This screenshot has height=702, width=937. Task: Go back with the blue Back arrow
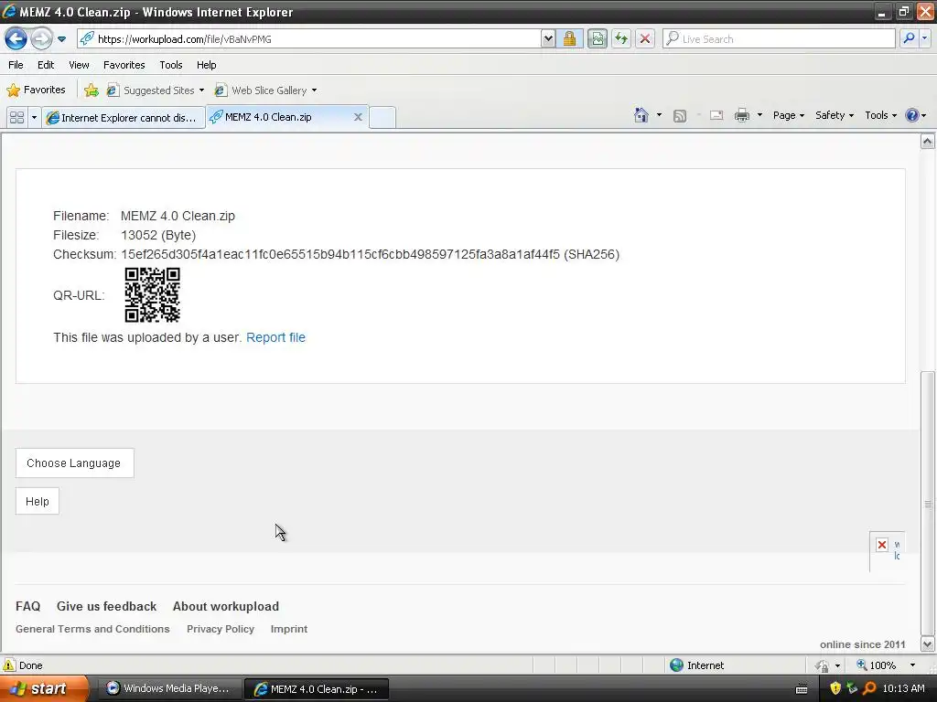16,38
